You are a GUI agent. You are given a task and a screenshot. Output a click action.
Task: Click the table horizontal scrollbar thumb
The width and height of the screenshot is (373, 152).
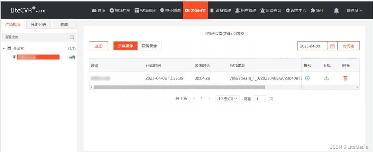point(179,87)
